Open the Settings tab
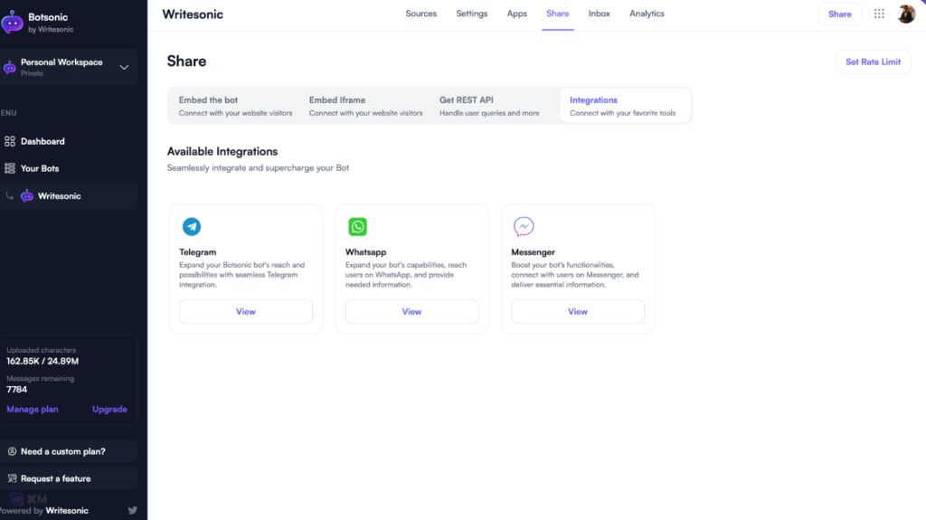This screenshot has height=520, width=926. point(472,14)
